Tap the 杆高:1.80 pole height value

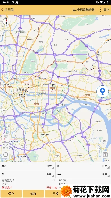click(52, 188)
